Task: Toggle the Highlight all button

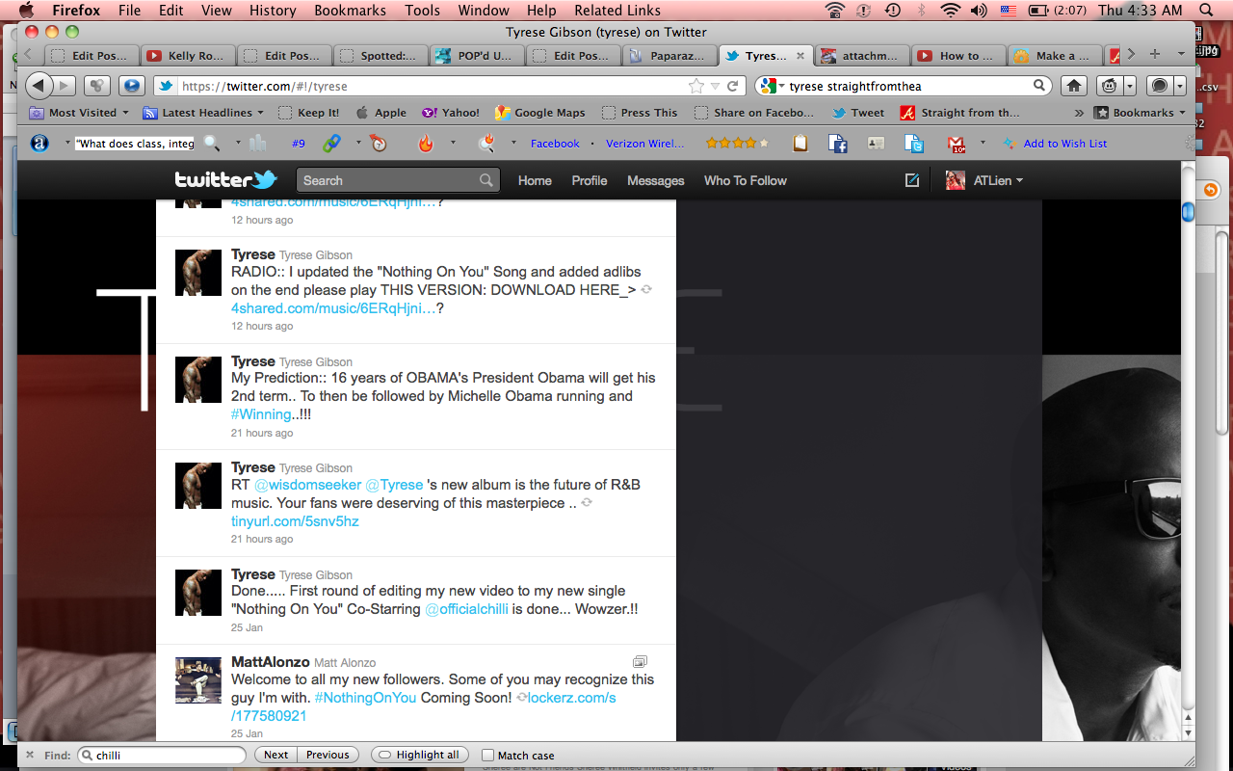Action: pyautogui.click(x=420, y=755)
